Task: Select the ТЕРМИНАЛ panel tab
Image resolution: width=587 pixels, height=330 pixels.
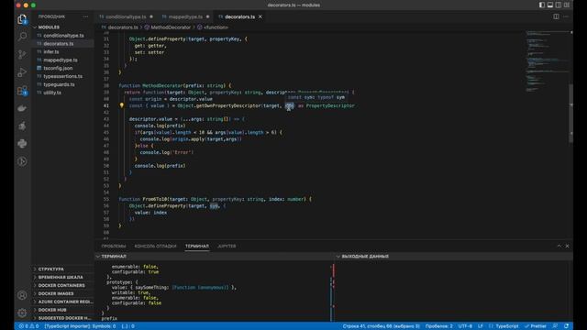Action: [x=197, y=247]
